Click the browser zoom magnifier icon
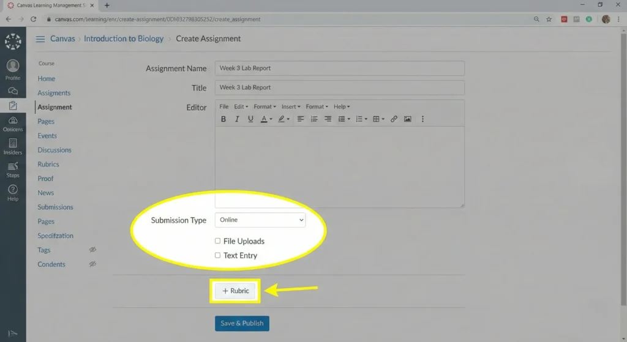This screenshot has width=627, height=342. [x=536, y=19]
